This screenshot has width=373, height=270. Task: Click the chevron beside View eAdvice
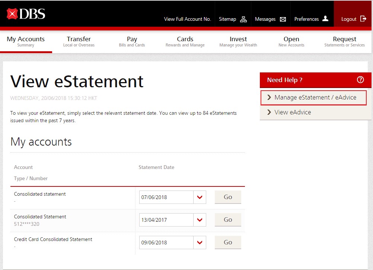[x=269, y=112]
